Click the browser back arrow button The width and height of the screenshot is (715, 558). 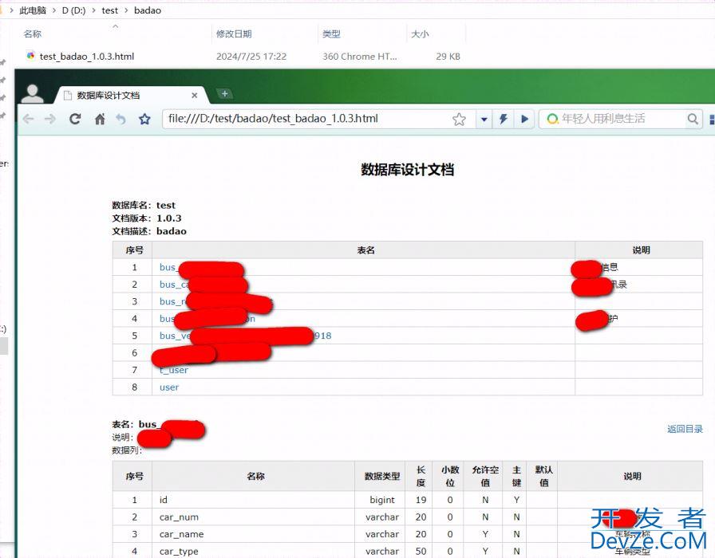tap(29, 119)
